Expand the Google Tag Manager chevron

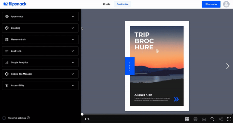[73, 74]
